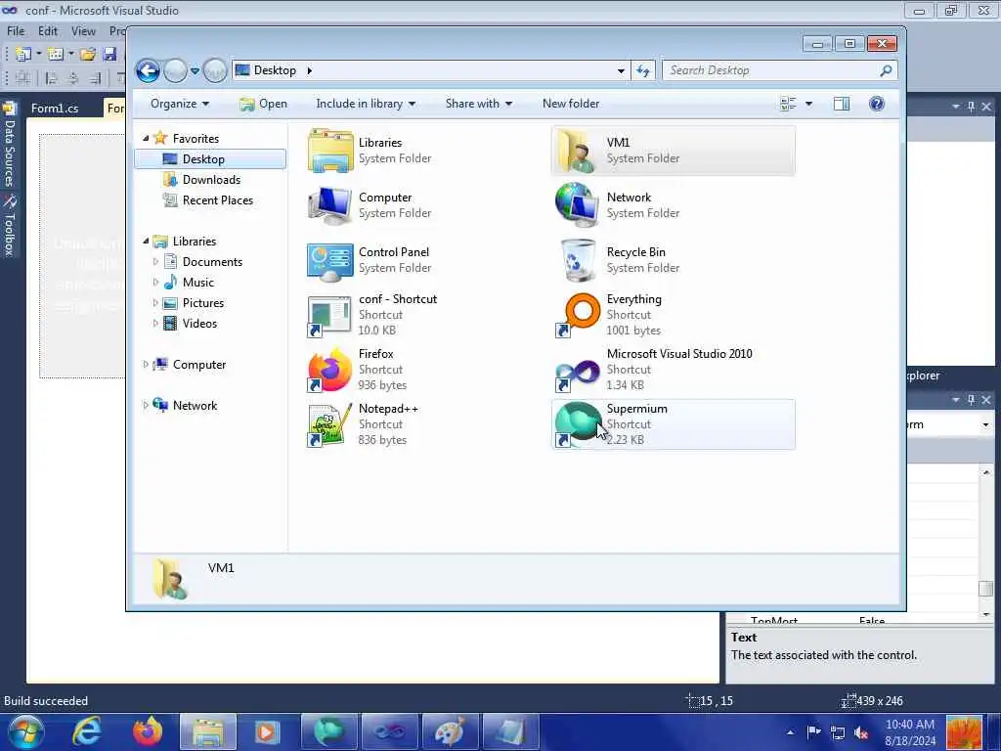Open Visual Studio Edit menu
Screen dimensions: 1001x751
[x=47, y=30]
